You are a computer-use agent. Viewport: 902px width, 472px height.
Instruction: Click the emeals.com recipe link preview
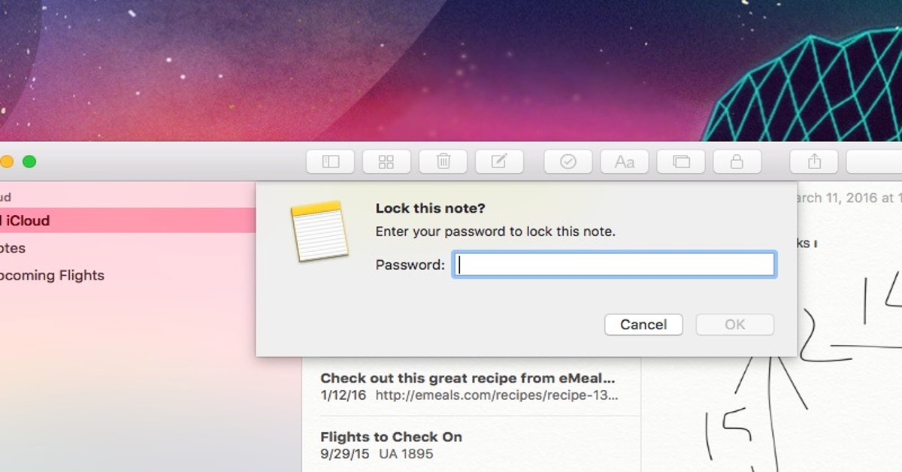click(x=497, y=395)
